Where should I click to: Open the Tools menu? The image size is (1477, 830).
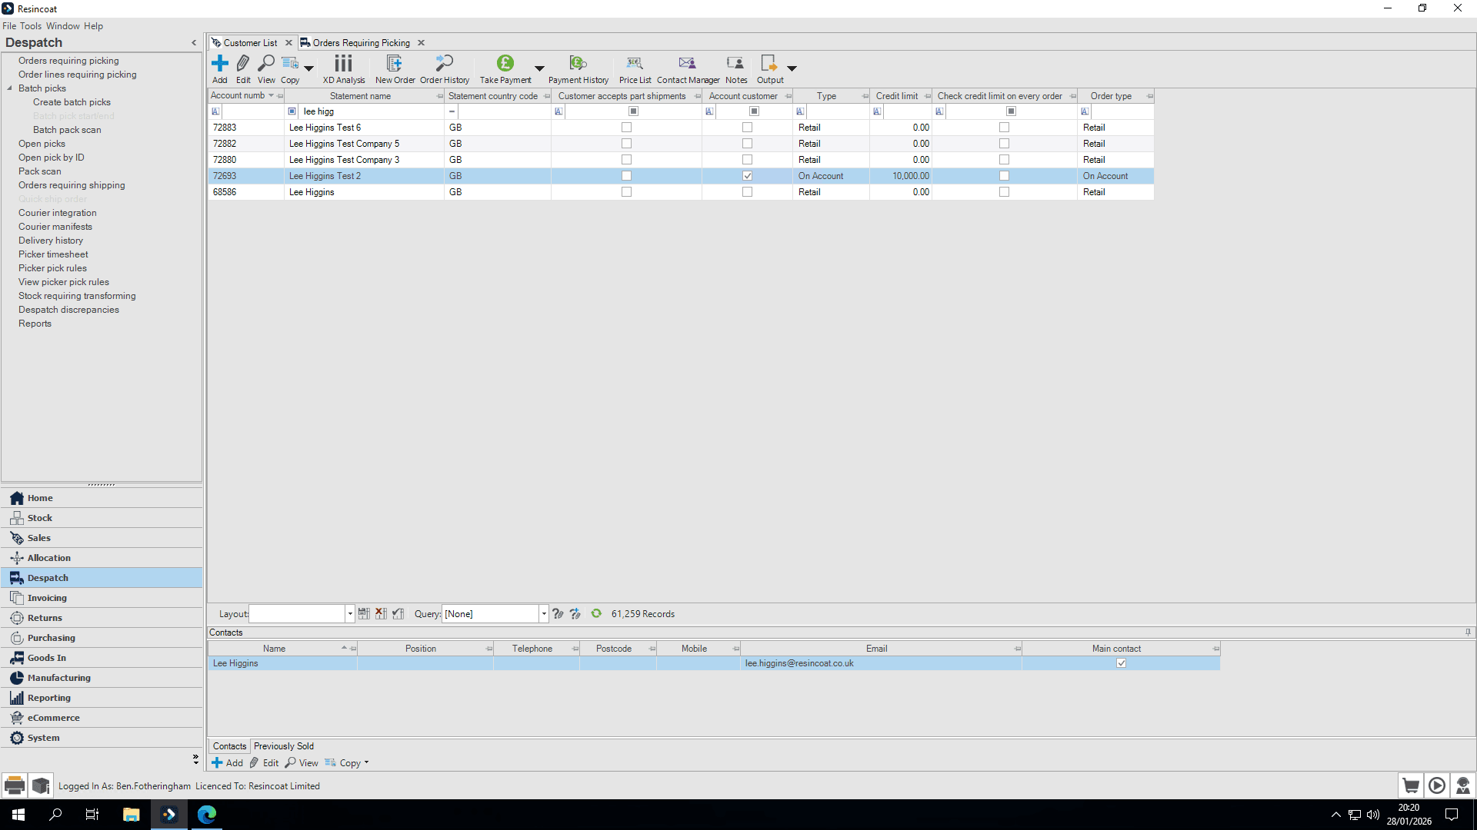click(31, 26)
